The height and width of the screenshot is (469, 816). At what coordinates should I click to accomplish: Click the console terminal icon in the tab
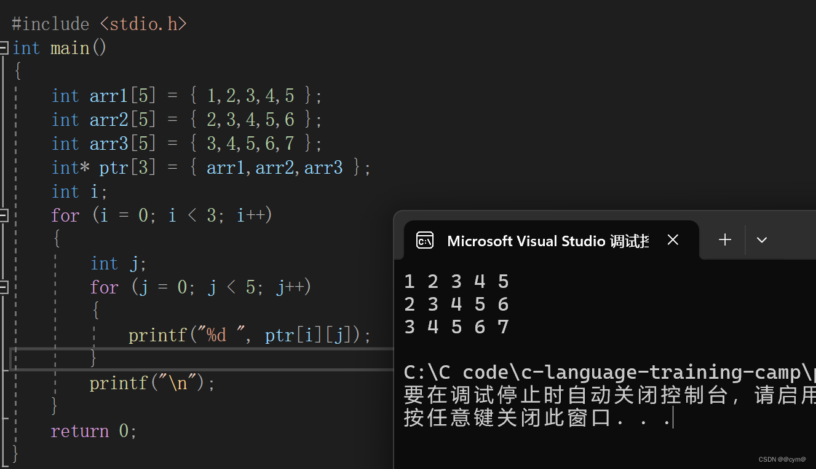[x=425, y=240]
